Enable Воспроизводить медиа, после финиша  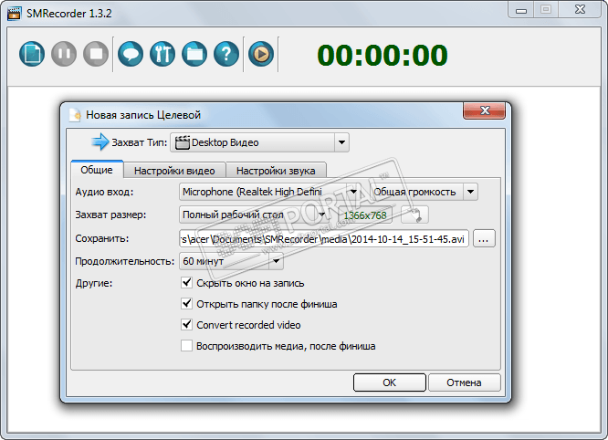coord(186,345)
